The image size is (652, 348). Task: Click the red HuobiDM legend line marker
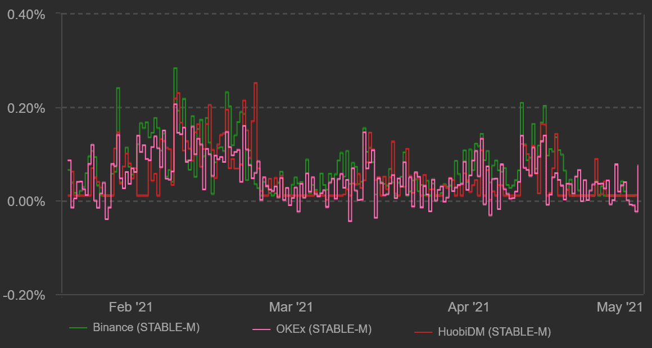coord(423,332)
